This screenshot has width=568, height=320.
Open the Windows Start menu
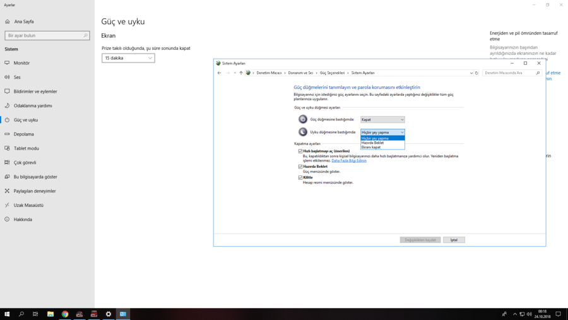(7, 314)
